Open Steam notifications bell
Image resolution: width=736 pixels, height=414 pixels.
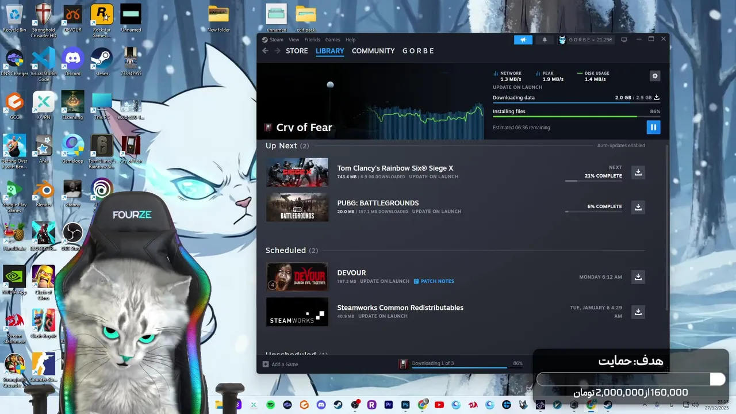[x=545, y=40]
